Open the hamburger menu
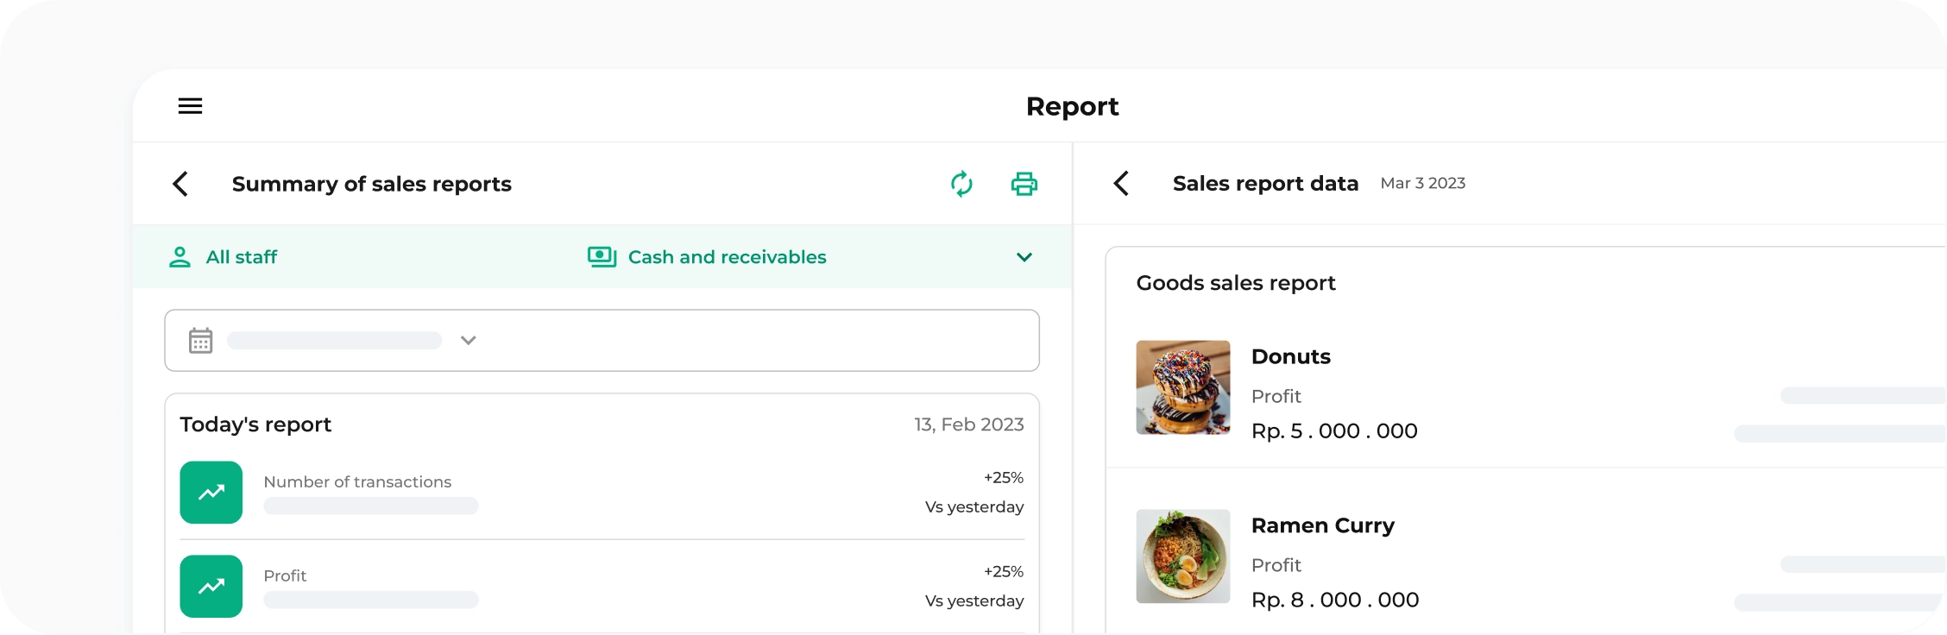Screen dimensions: 1947x635 click(190, 106)
